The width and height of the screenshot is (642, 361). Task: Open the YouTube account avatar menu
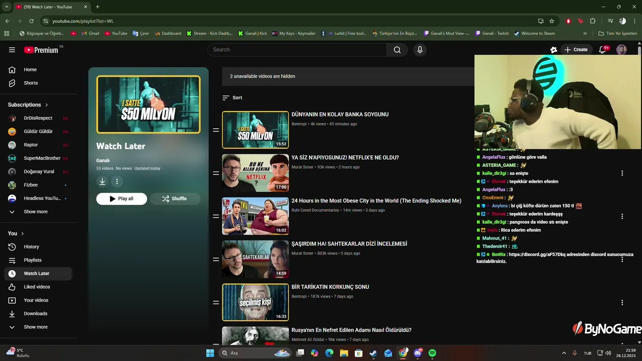621,50
